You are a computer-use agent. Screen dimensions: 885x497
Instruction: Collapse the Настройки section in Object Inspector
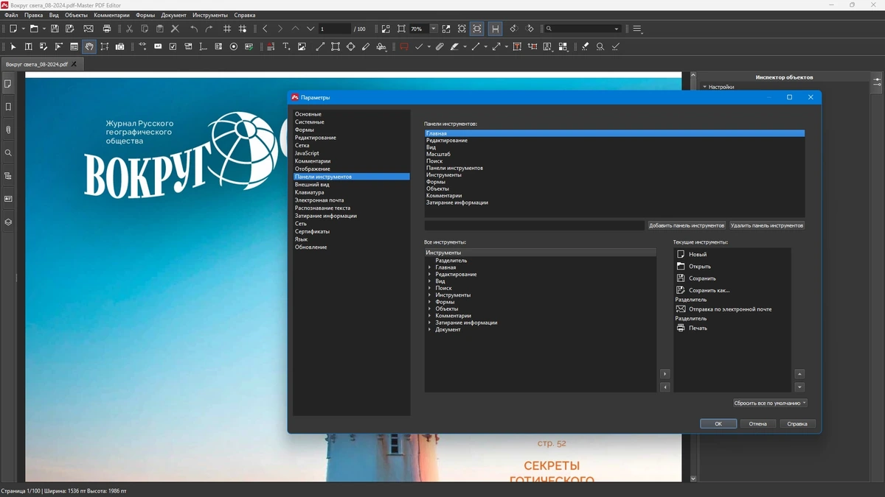705,87
